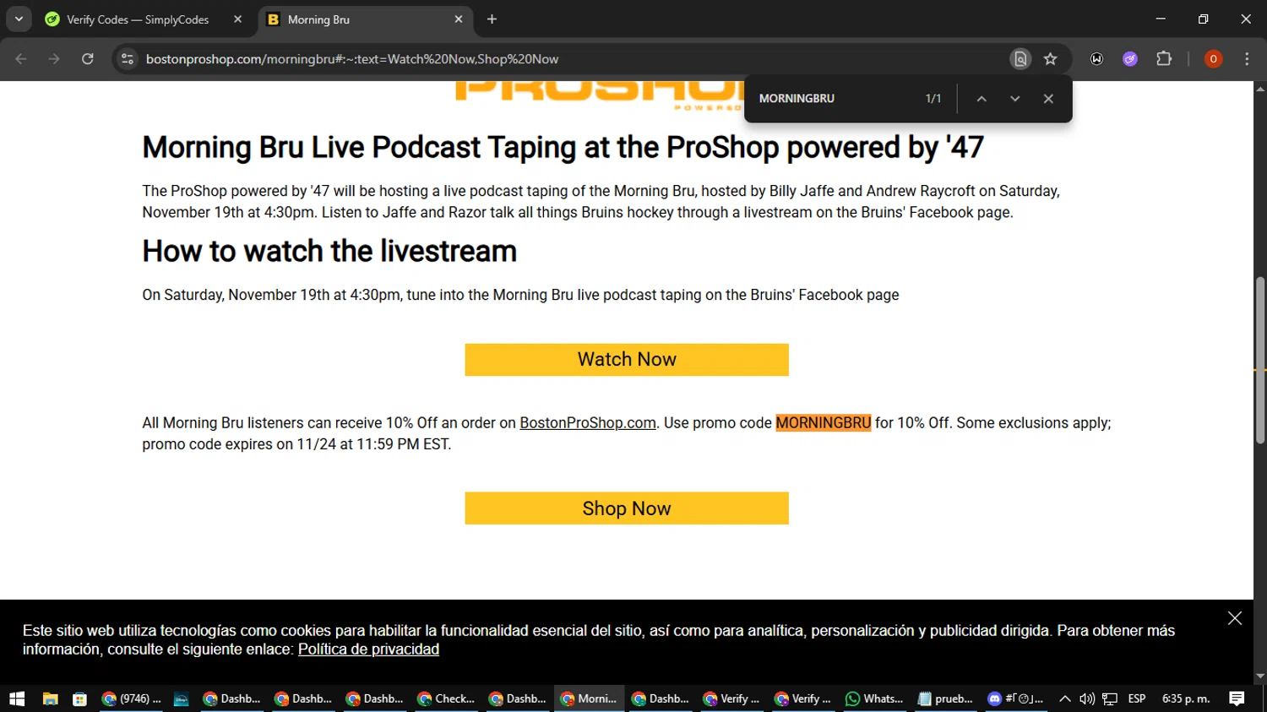1267x712 pixels.
Task: Dismiss the cookie notice banner
Action: (x=1235, y=618)
